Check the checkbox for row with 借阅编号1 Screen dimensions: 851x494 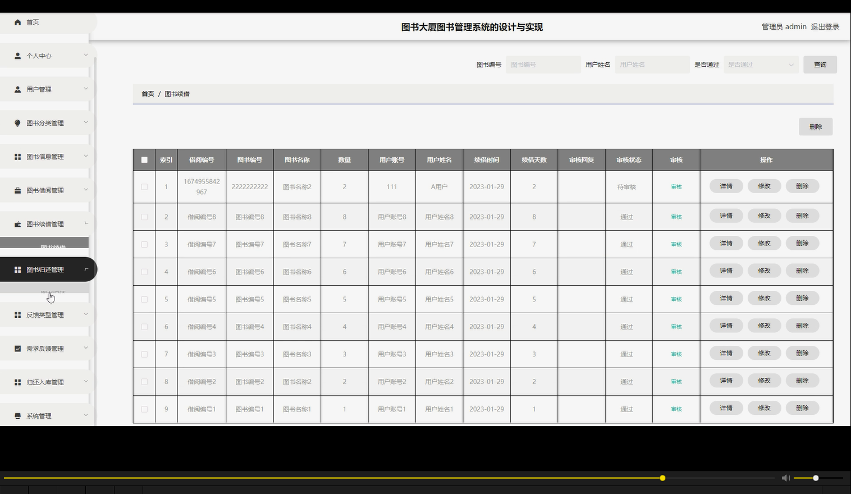[144, 409]
